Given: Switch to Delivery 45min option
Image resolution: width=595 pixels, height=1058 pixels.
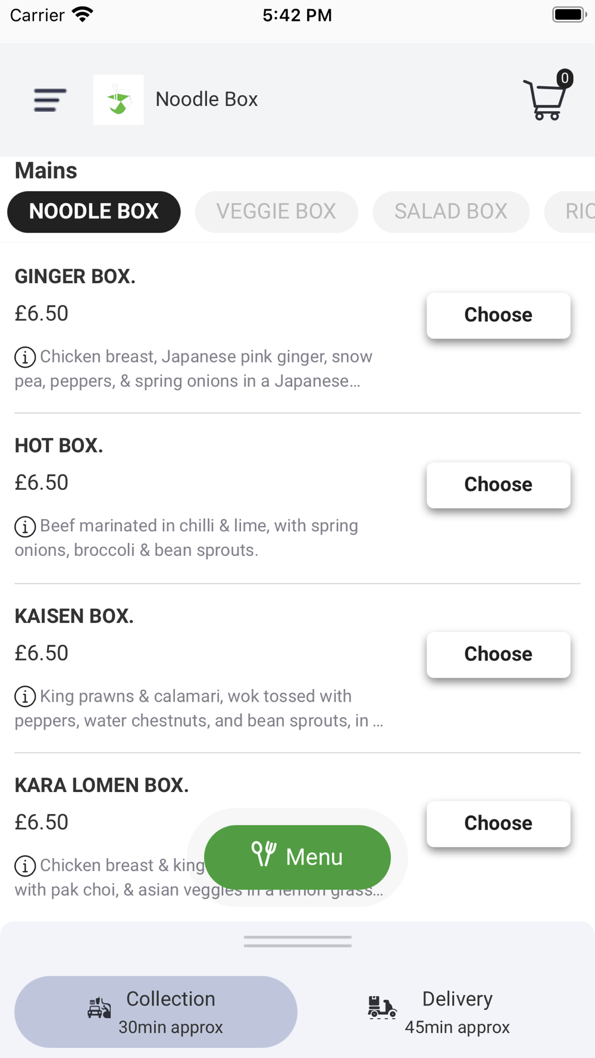Looking at the screenshot, I should point(457,1012).
